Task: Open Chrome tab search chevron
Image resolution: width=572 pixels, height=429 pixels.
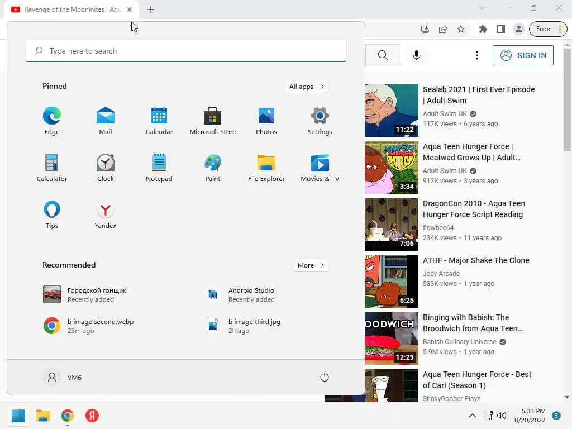Action: (482, 8)
